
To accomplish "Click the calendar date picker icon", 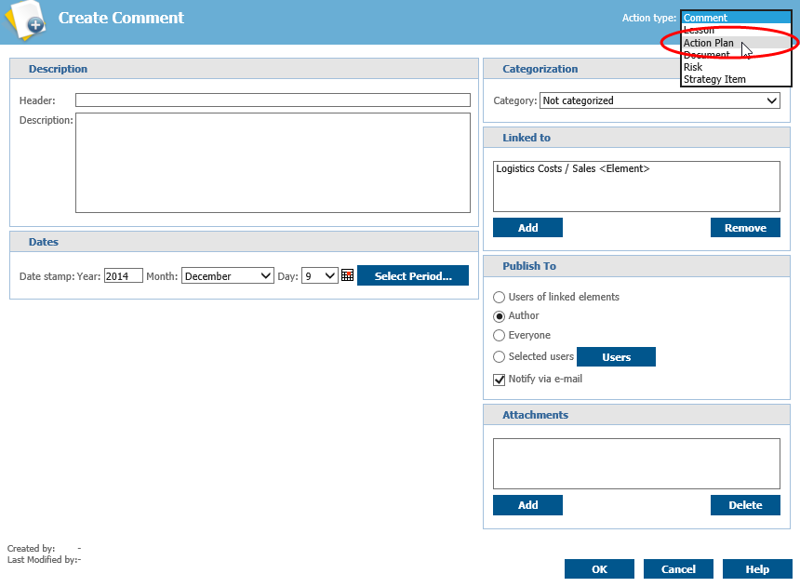I will click(348, 275).
